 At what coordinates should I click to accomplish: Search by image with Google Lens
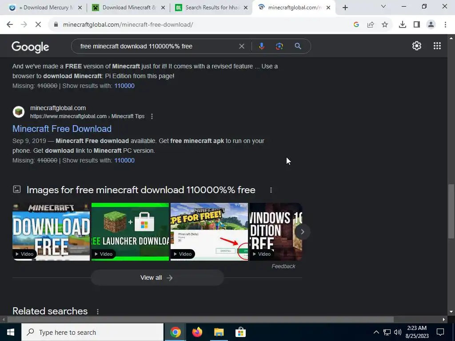(279, 46)
